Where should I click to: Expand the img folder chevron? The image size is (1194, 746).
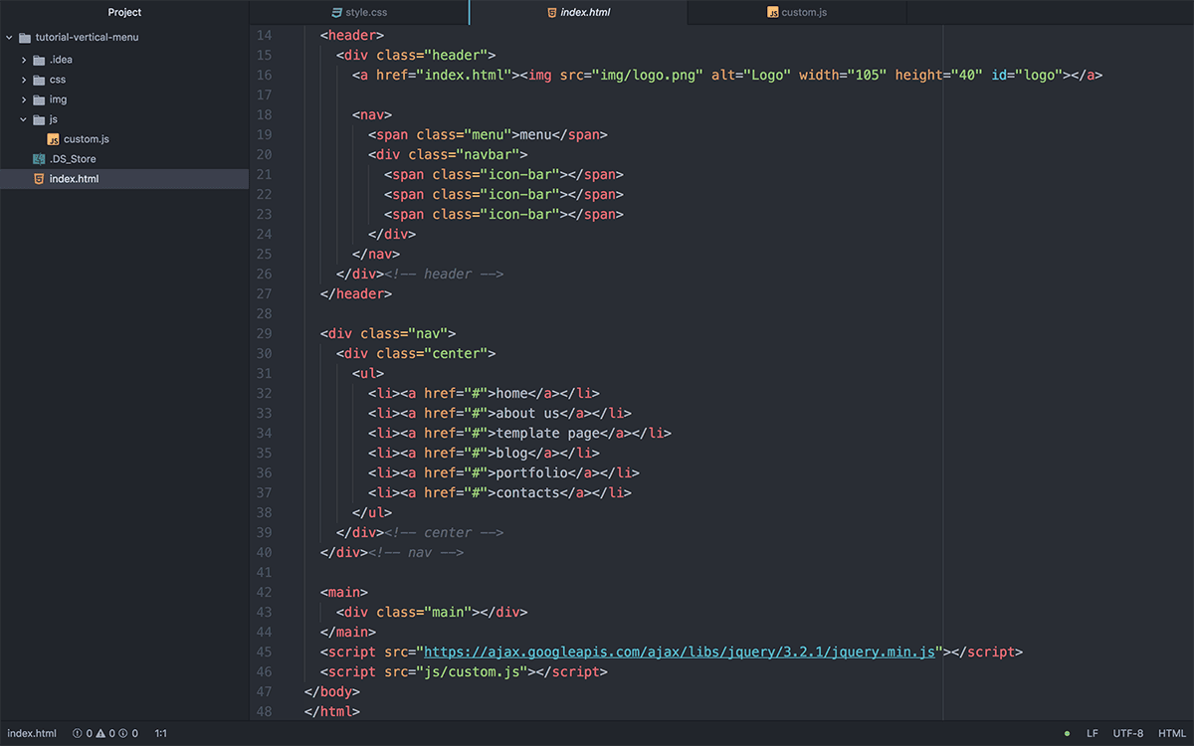[24, 99]
